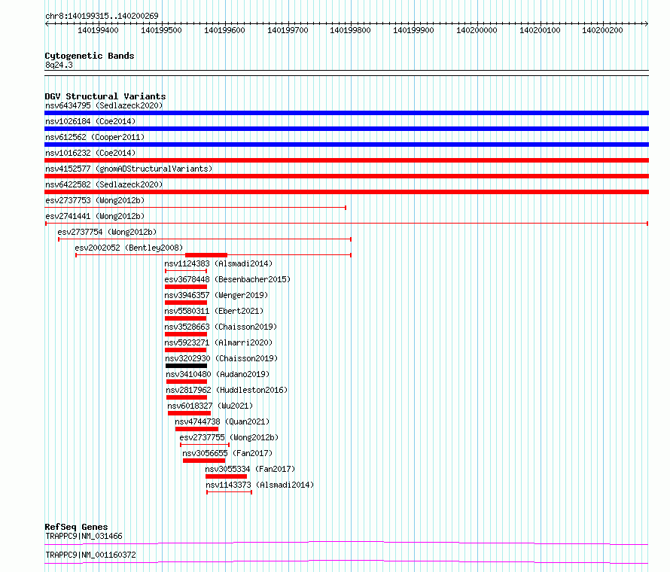670x572 pixels.
Task: Click ruler position 140199800
Action: coord(350,30)
